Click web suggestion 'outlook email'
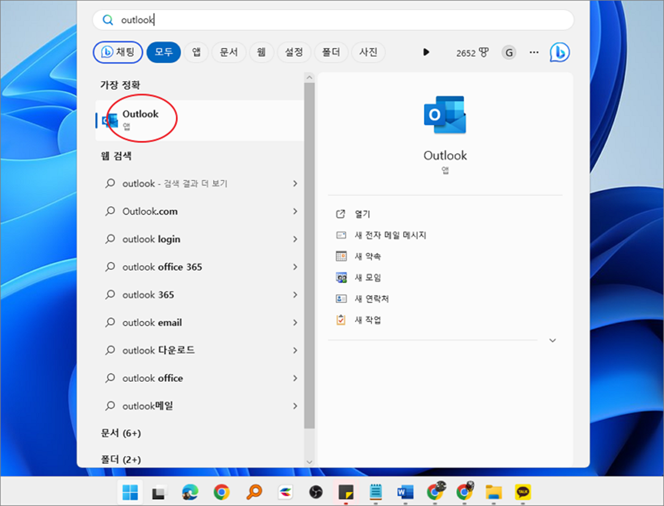 coord(152,322)
